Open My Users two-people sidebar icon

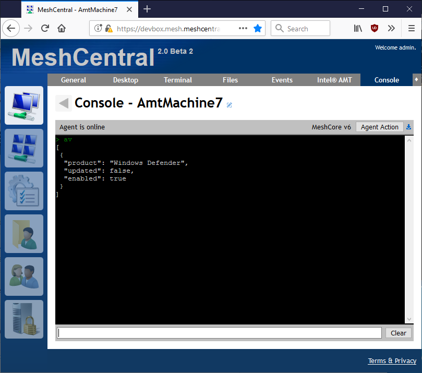coord(24,276)
